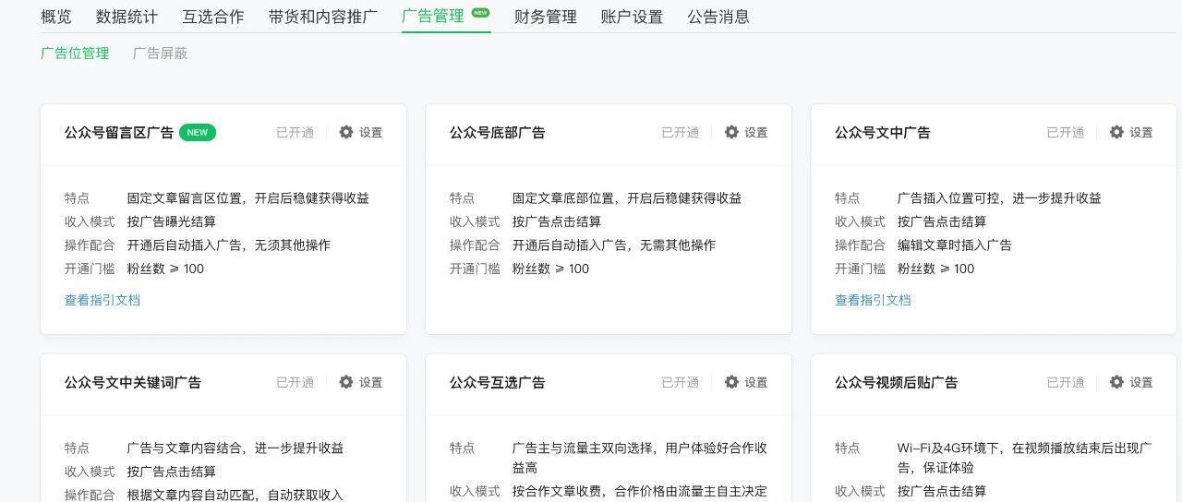Select the 广告管理 tab

tap(433, 17)
